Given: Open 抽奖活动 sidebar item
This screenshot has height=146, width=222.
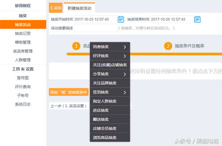Looking at the screenshot, I should 23,24.
